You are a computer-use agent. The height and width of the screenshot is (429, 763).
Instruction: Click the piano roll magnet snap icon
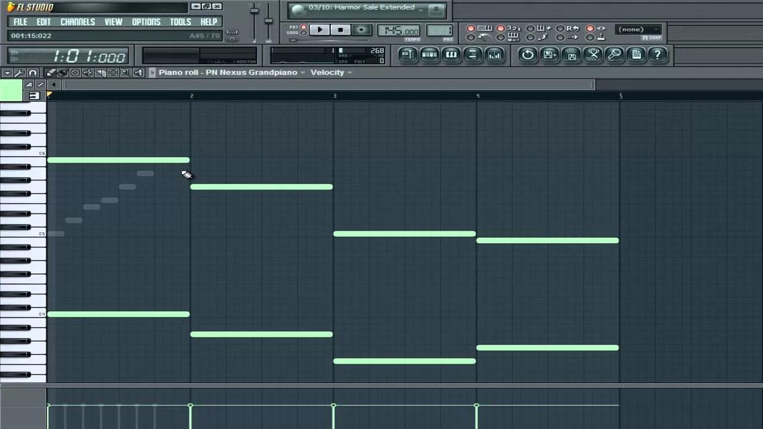pyautogui.click(x=33, y=73)
